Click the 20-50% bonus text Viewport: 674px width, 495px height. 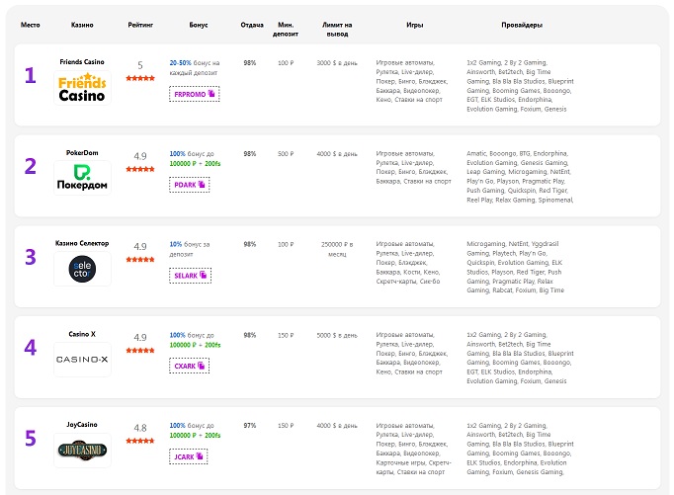click(x=195, y=68)
